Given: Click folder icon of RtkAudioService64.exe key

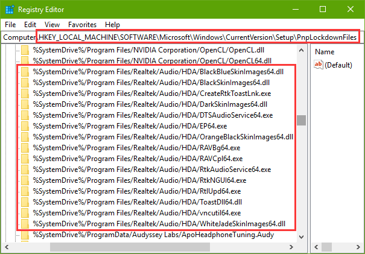Looking at the screenshot, I should click(25, 170).
